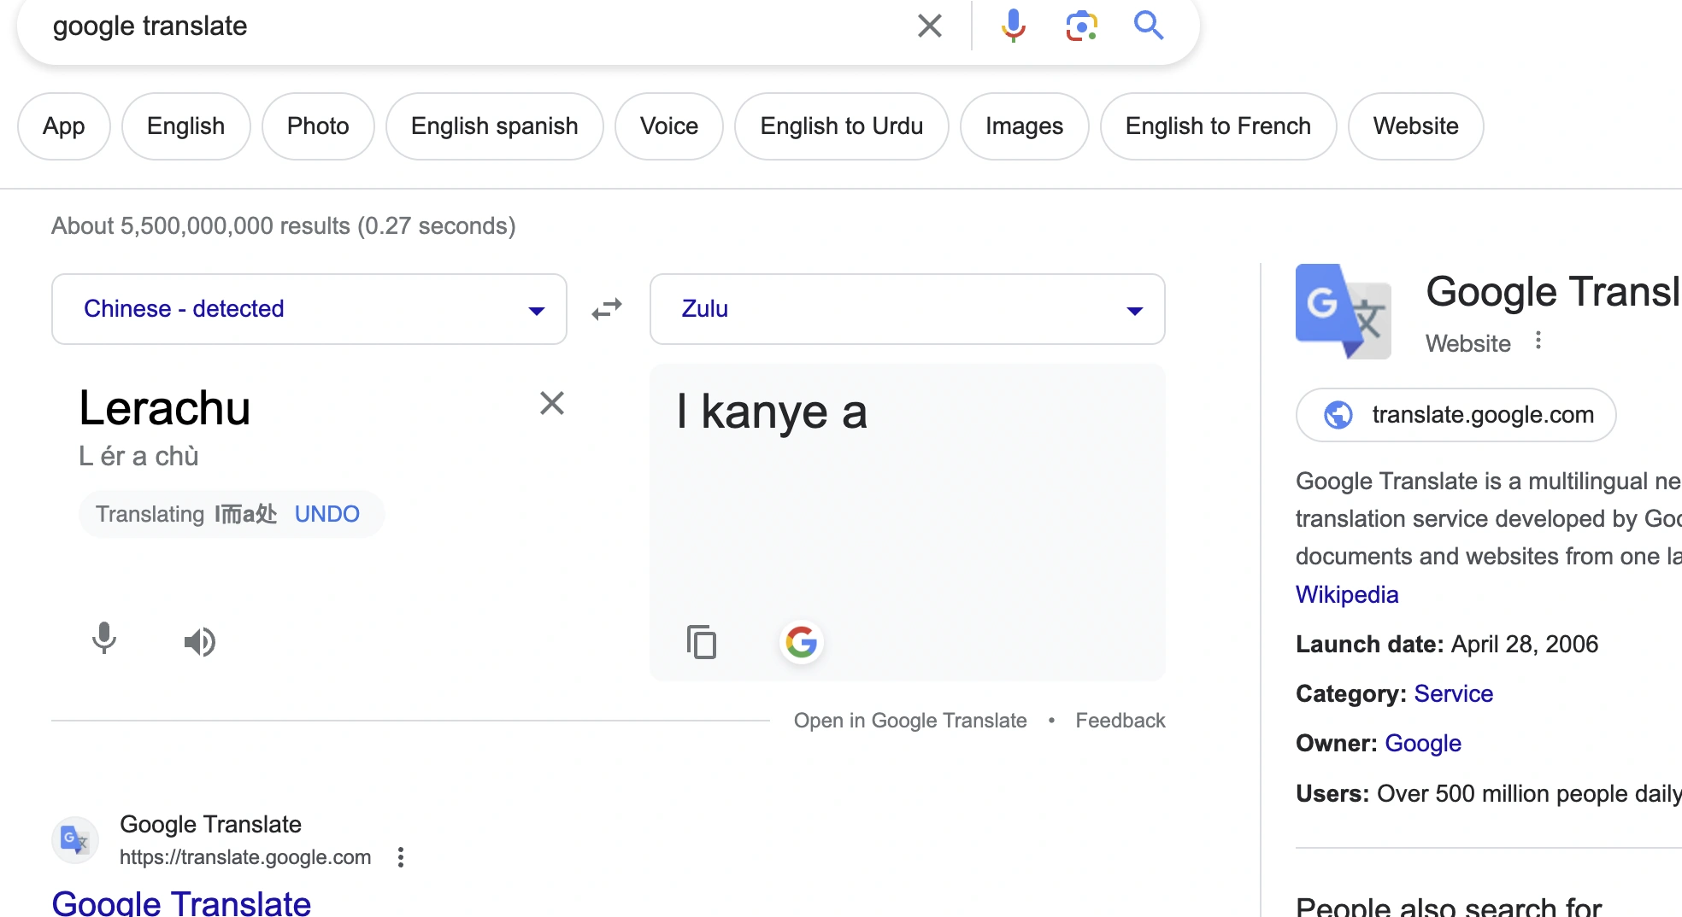The image size is (1682, 917).
Task: Open more options for Google Translate result
Action: (x=401, y=857)
